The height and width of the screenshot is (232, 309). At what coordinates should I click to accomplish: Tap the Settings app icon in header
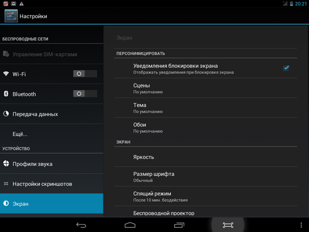[11, 16]
